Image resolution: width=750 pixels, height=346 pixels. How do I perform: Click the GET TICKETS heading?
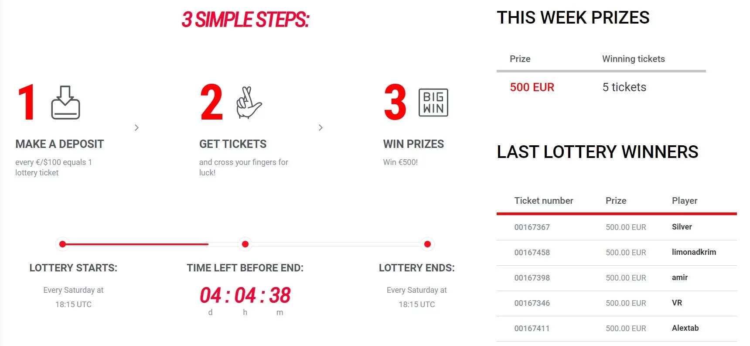[233, 144]
